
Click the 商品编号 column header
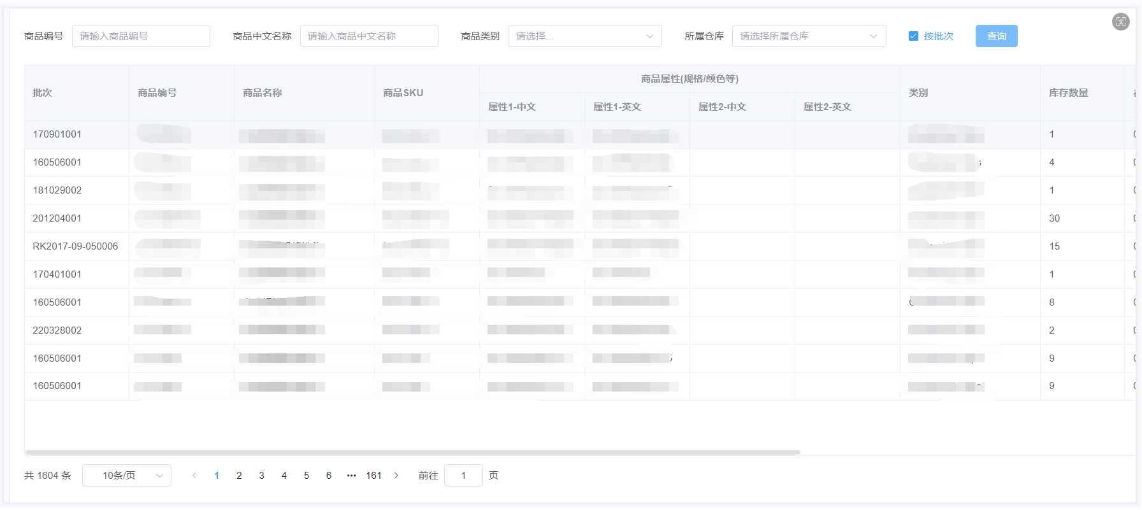click(181, 93)
